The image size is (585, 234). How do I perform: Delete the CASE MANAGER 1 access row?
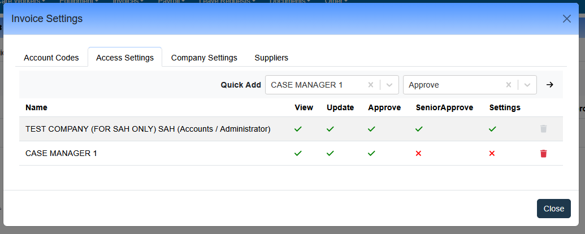(x=543, y=153)
